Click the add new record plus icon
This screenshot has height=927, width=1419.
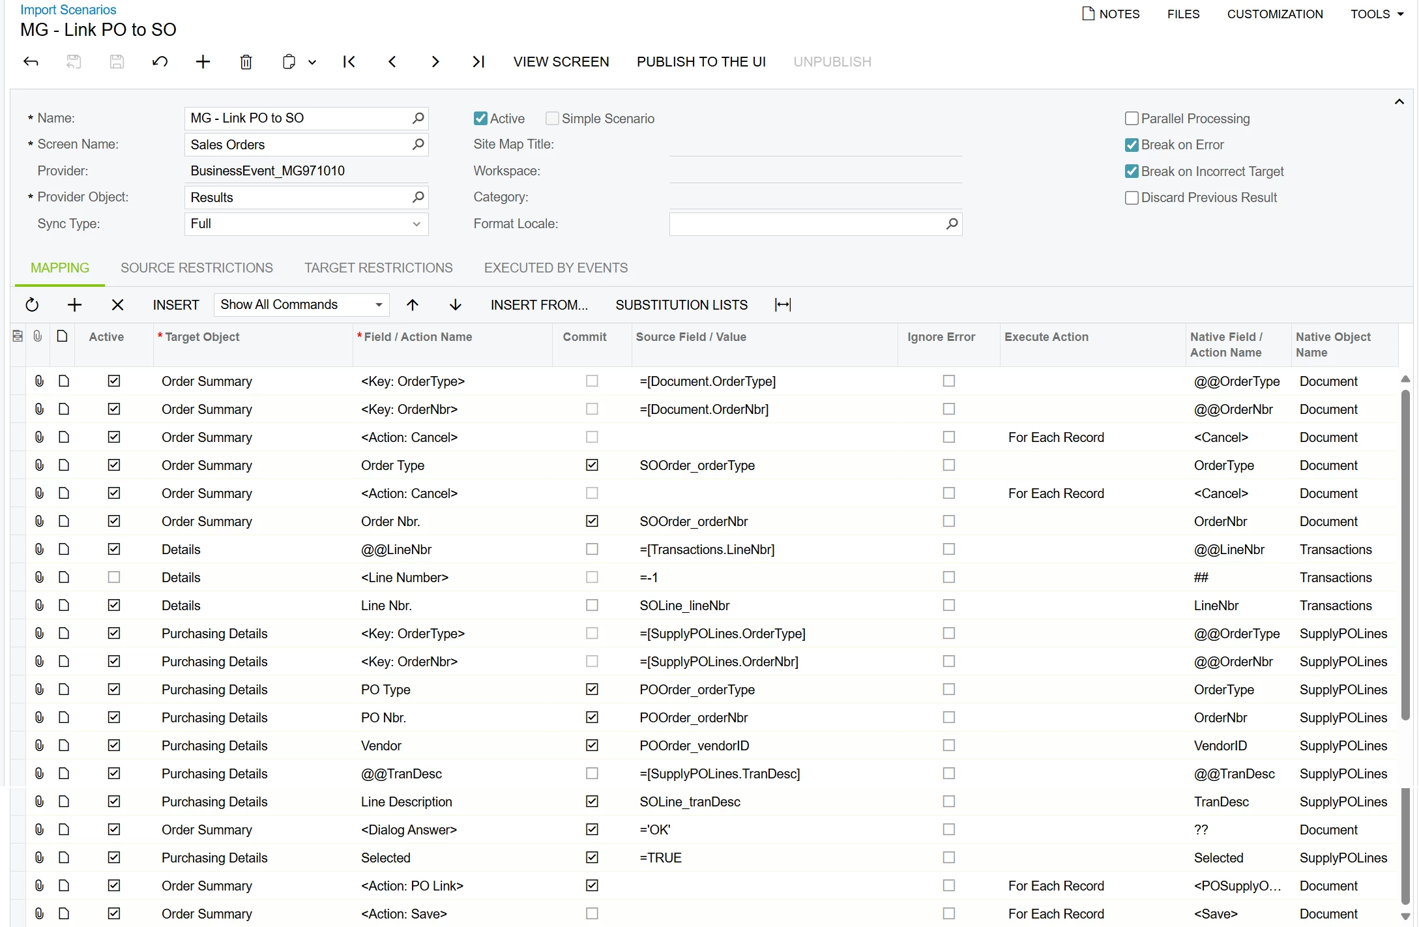click(x=203, y=62)
